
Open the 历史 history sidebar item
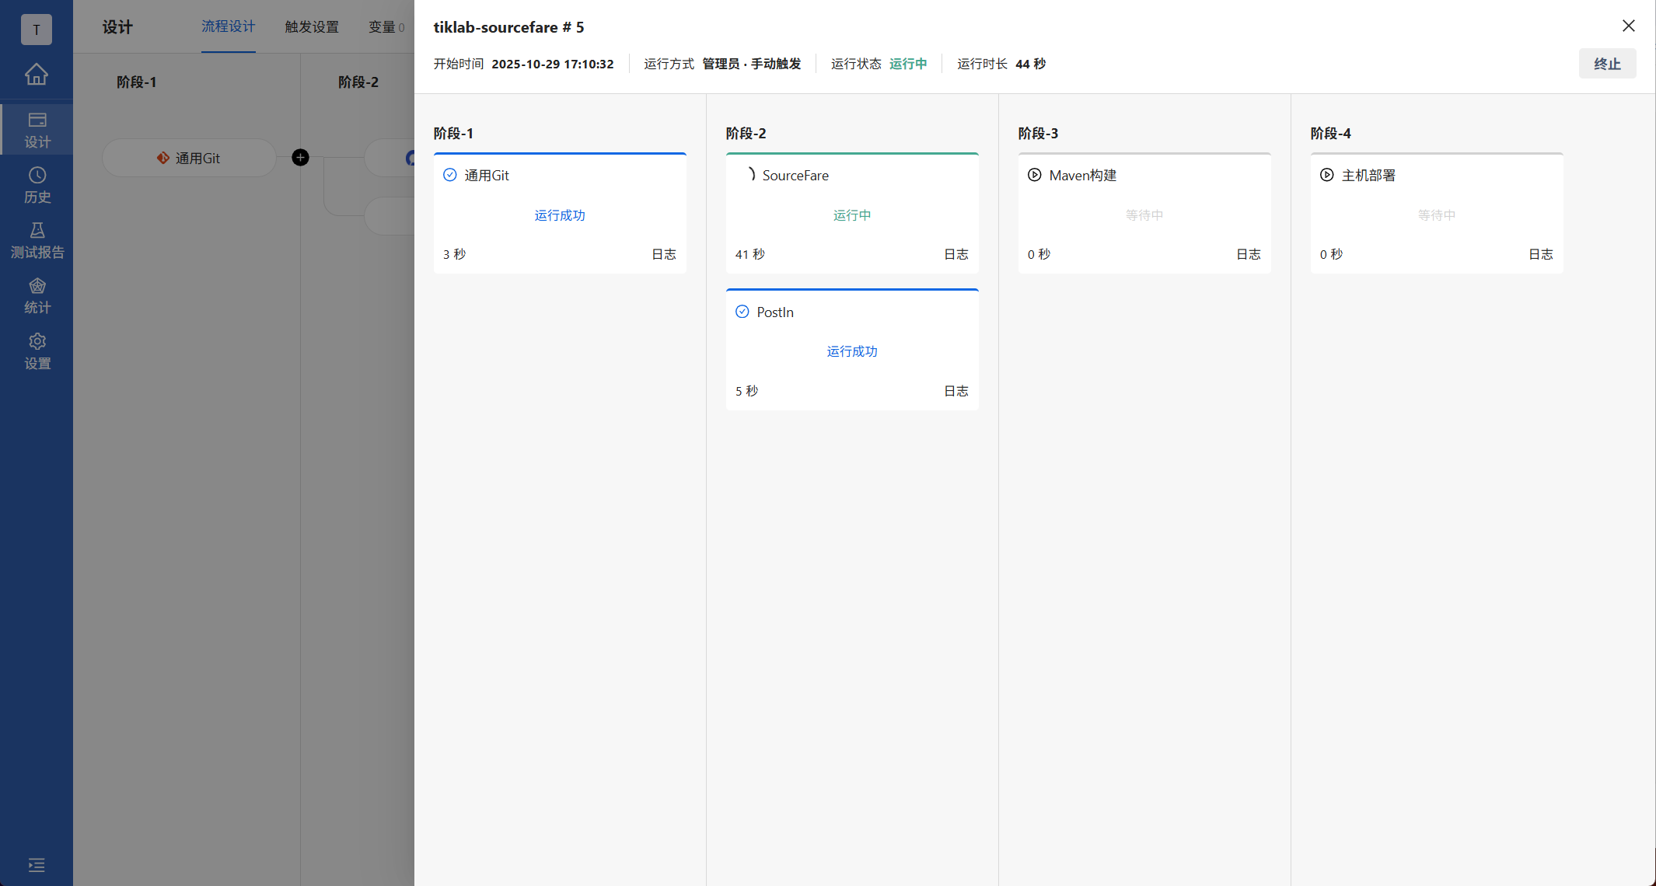pos(37,185)
